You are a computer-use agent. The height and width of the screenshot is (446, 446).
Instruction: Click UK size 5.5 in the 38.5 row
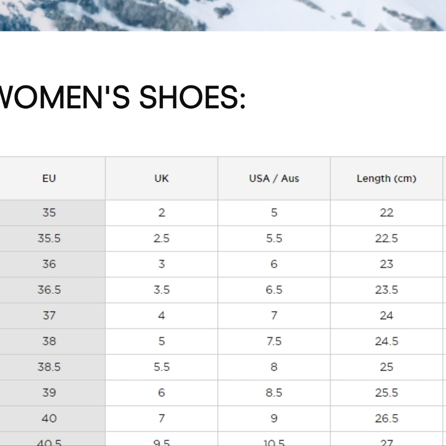coord(161,367)
